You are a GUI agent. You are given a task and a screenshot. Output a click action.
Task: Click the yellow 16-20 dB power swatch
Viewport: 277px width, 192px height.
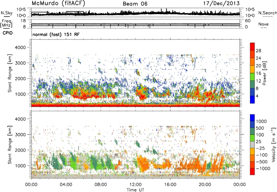pyautogui.click(x=252, y=69)
